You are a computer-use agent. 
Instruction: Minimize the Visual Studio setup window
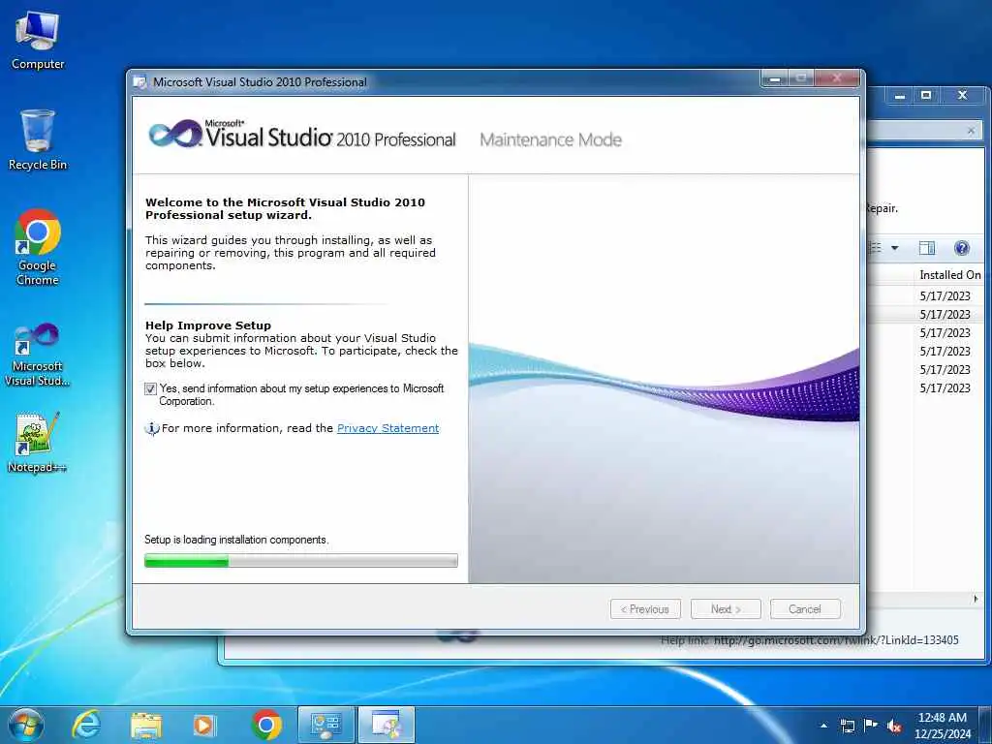pos(775,79)
